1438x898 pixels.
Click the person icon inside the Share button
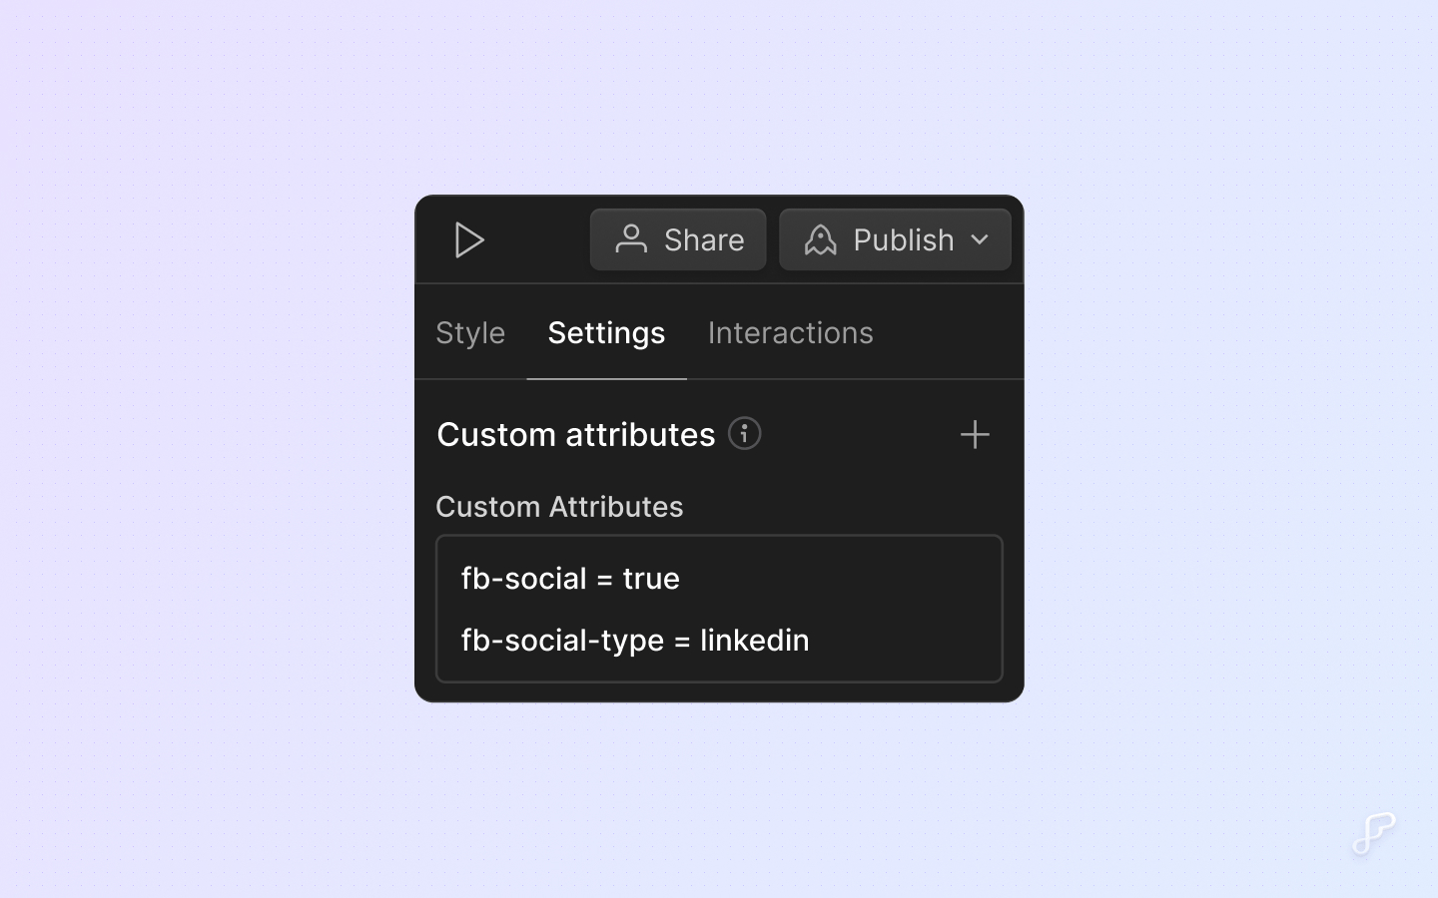[631, 239]
